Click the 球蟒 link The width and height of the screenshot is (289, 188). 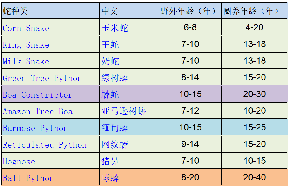coord(110,178)
